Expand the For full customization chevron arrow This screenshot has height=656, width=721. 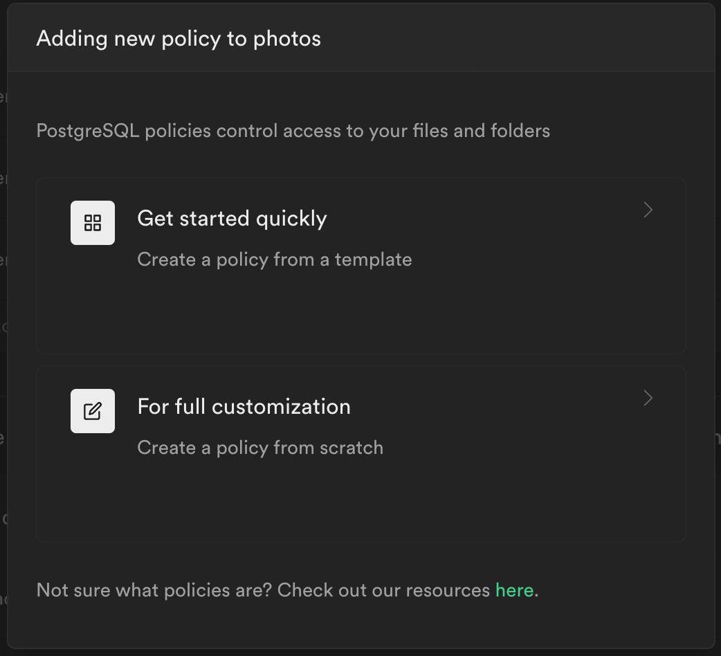648,398
